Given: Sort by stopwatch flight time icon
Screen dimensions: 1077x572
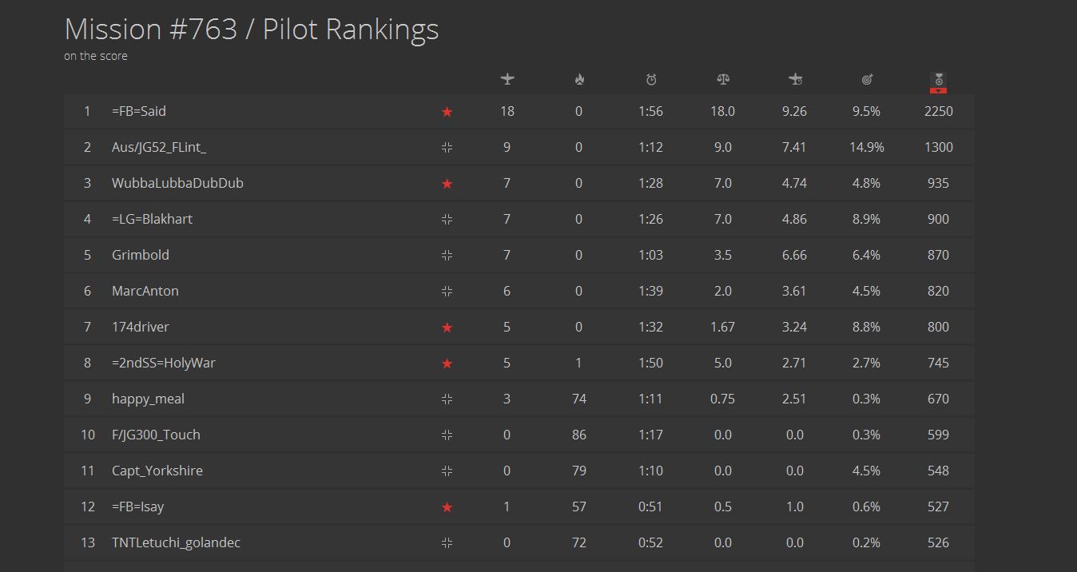Looking at the screenshot, I should 651,79.
